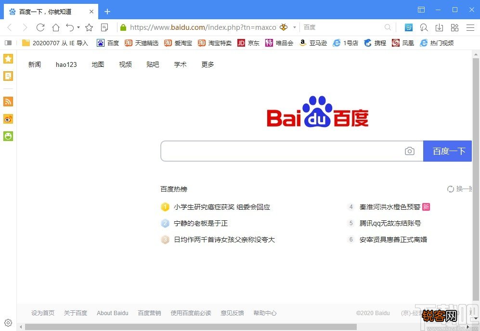Open the 地图 navigation link
Screen dimensions: 480x331
pos(98,64)
